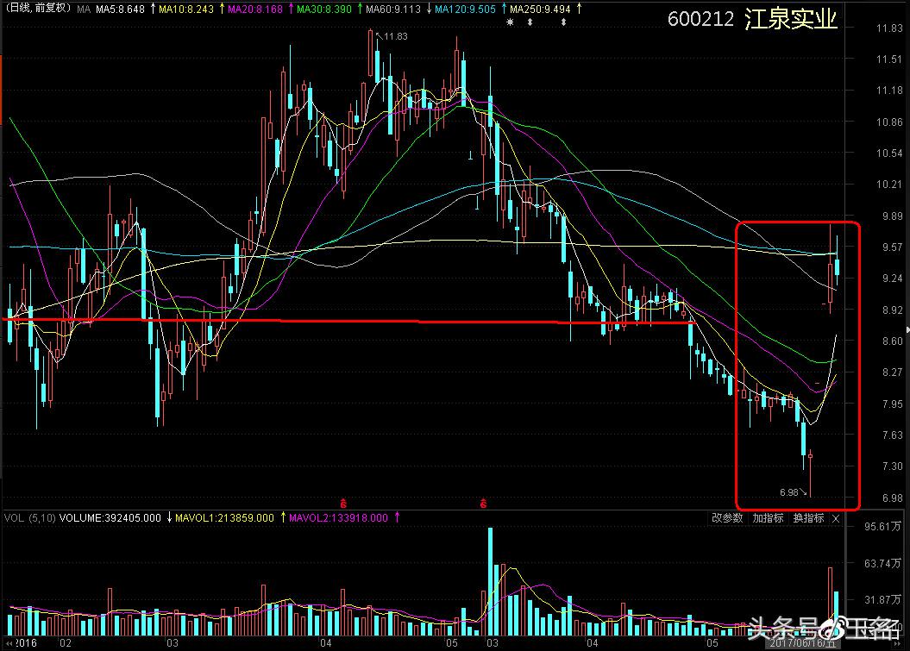The image size is (910, 651).
Task: Open the 换指标 (switch indicator) menu
Action: (x=808, y=518)
